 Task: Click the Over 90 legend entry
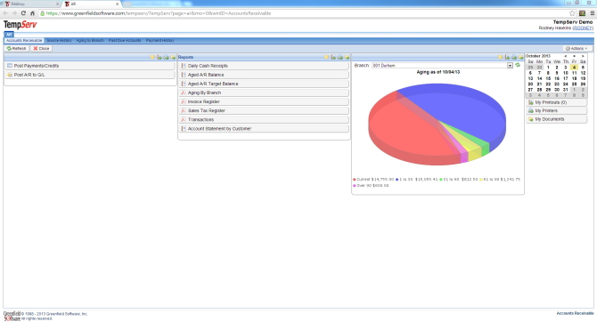[371, 186]
